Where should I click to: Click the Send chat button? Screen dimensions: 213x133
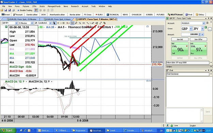coord(208,112)
